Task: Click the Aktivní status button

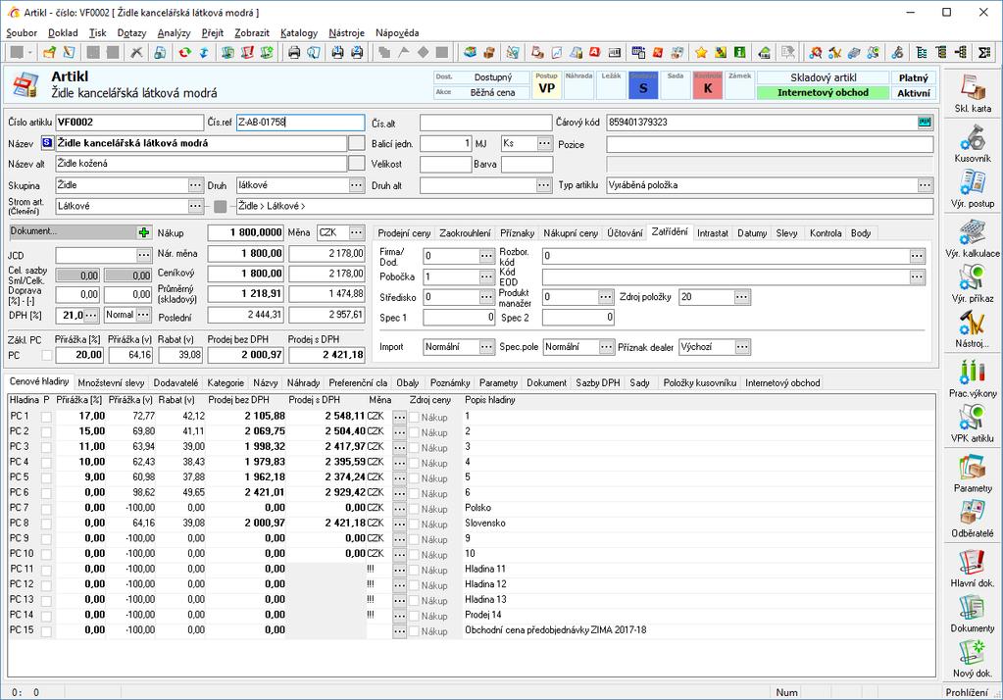Action: 913,93
